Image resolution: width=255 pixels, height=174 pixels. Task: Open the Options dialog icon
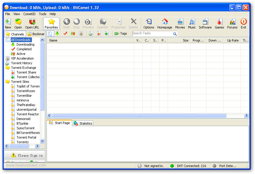(149, 24)
